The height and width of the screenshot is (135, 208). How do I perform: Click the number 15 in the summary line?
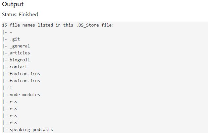[4, 25]
